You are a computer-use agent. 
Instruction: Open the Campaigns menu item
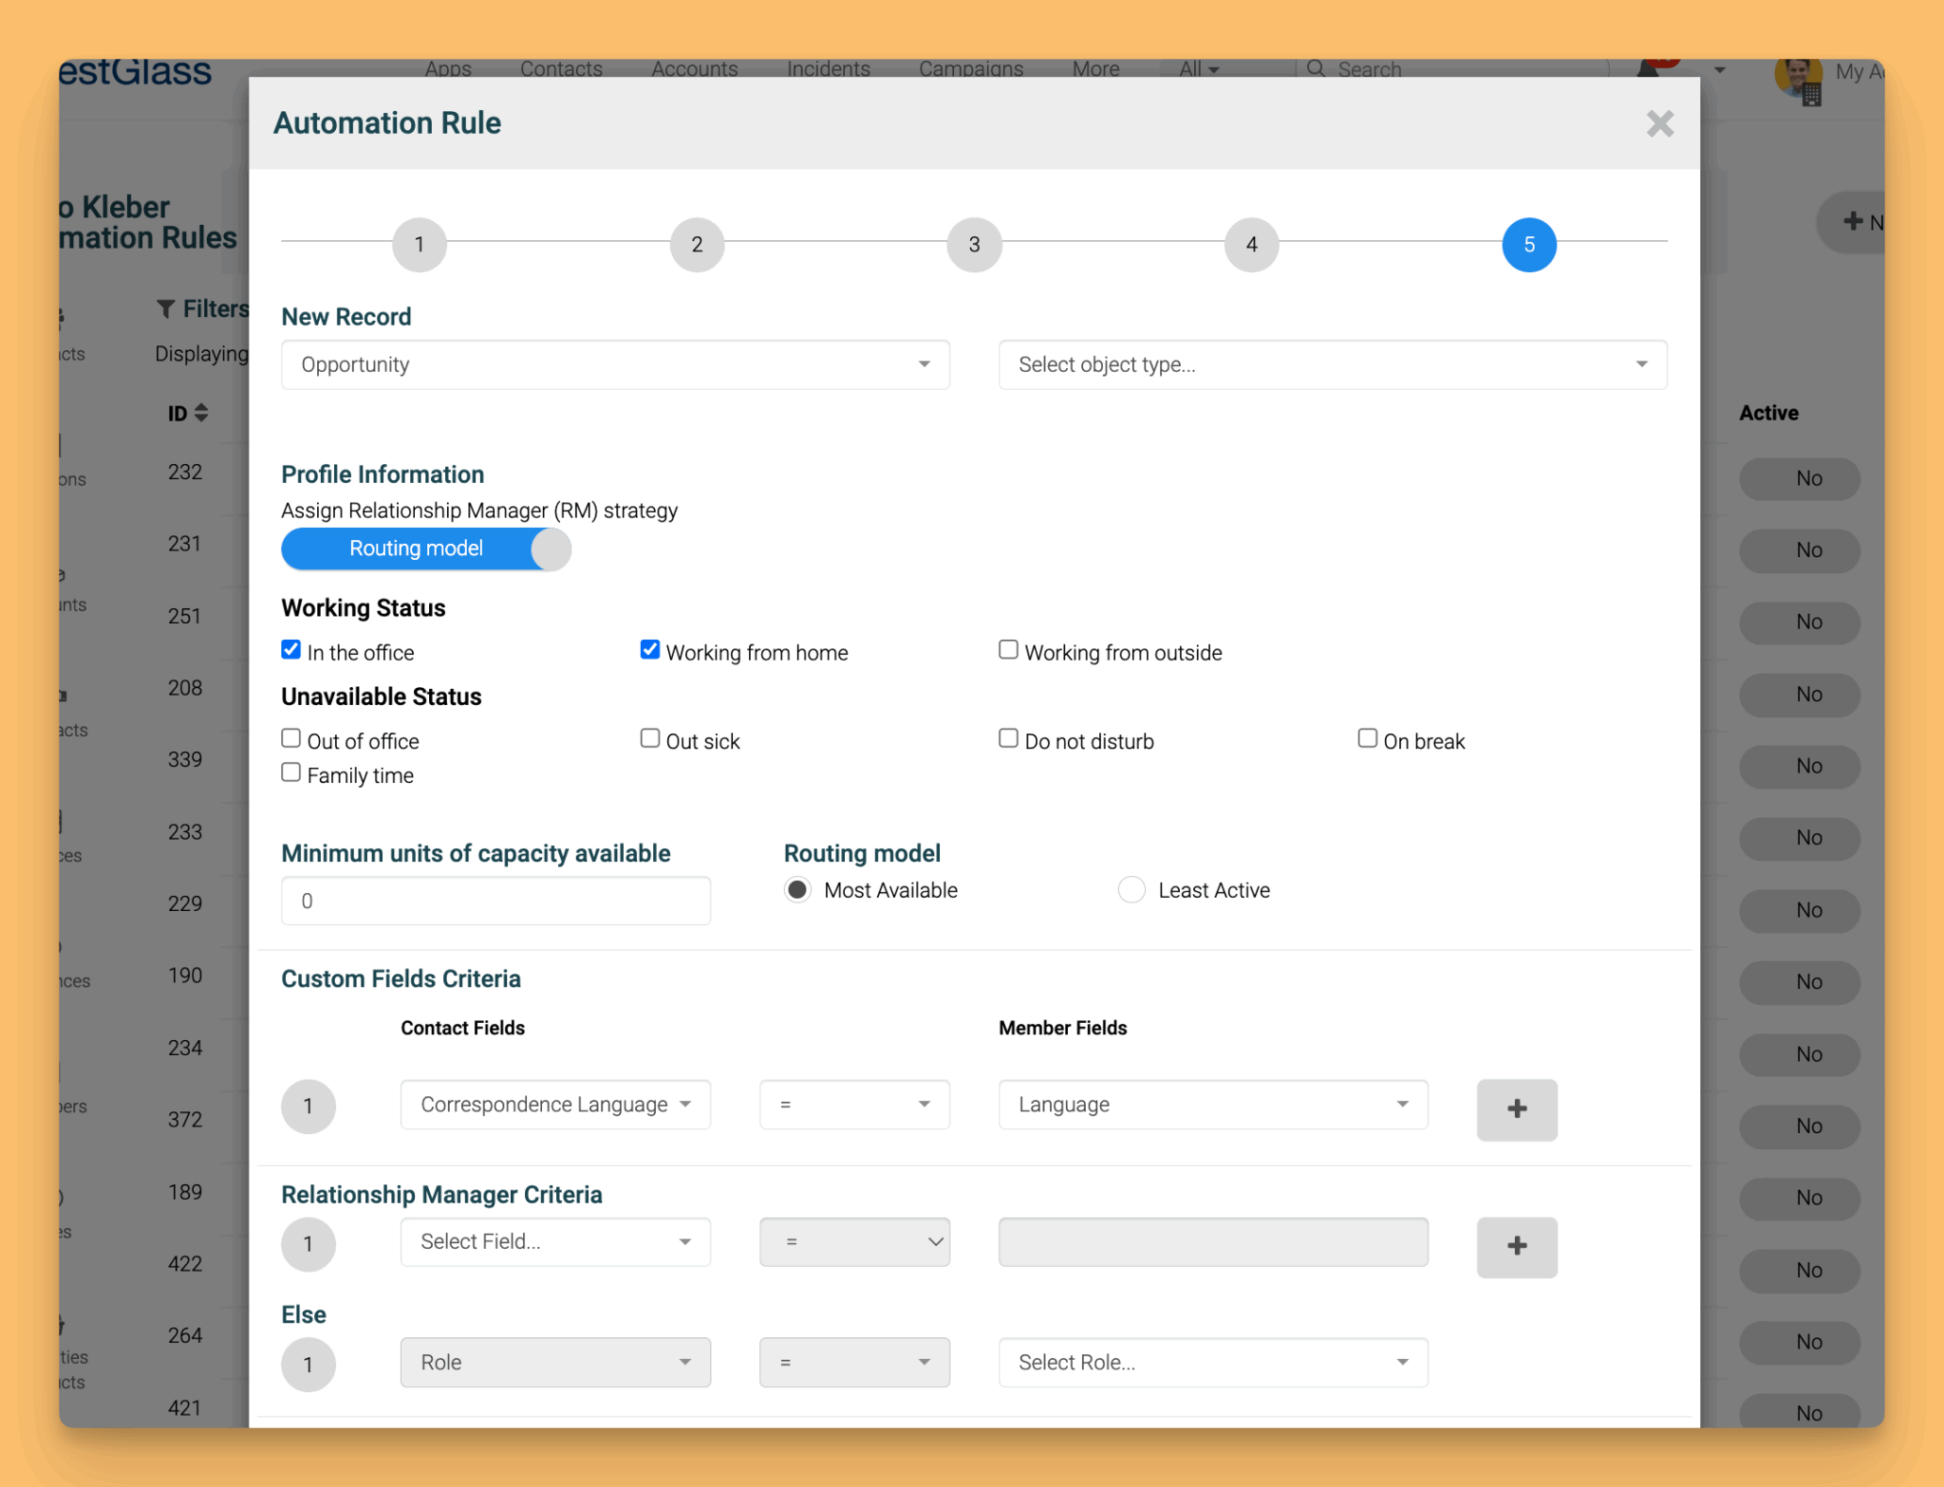point(969,68)
